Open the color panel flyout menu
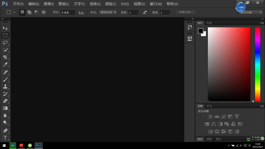Viewport: 265px width, 149px height. [262, 23]
